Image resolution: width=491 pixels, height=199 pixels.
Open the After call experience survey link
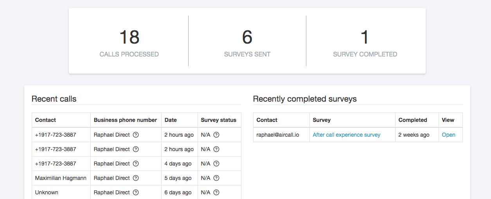(347, 135)
